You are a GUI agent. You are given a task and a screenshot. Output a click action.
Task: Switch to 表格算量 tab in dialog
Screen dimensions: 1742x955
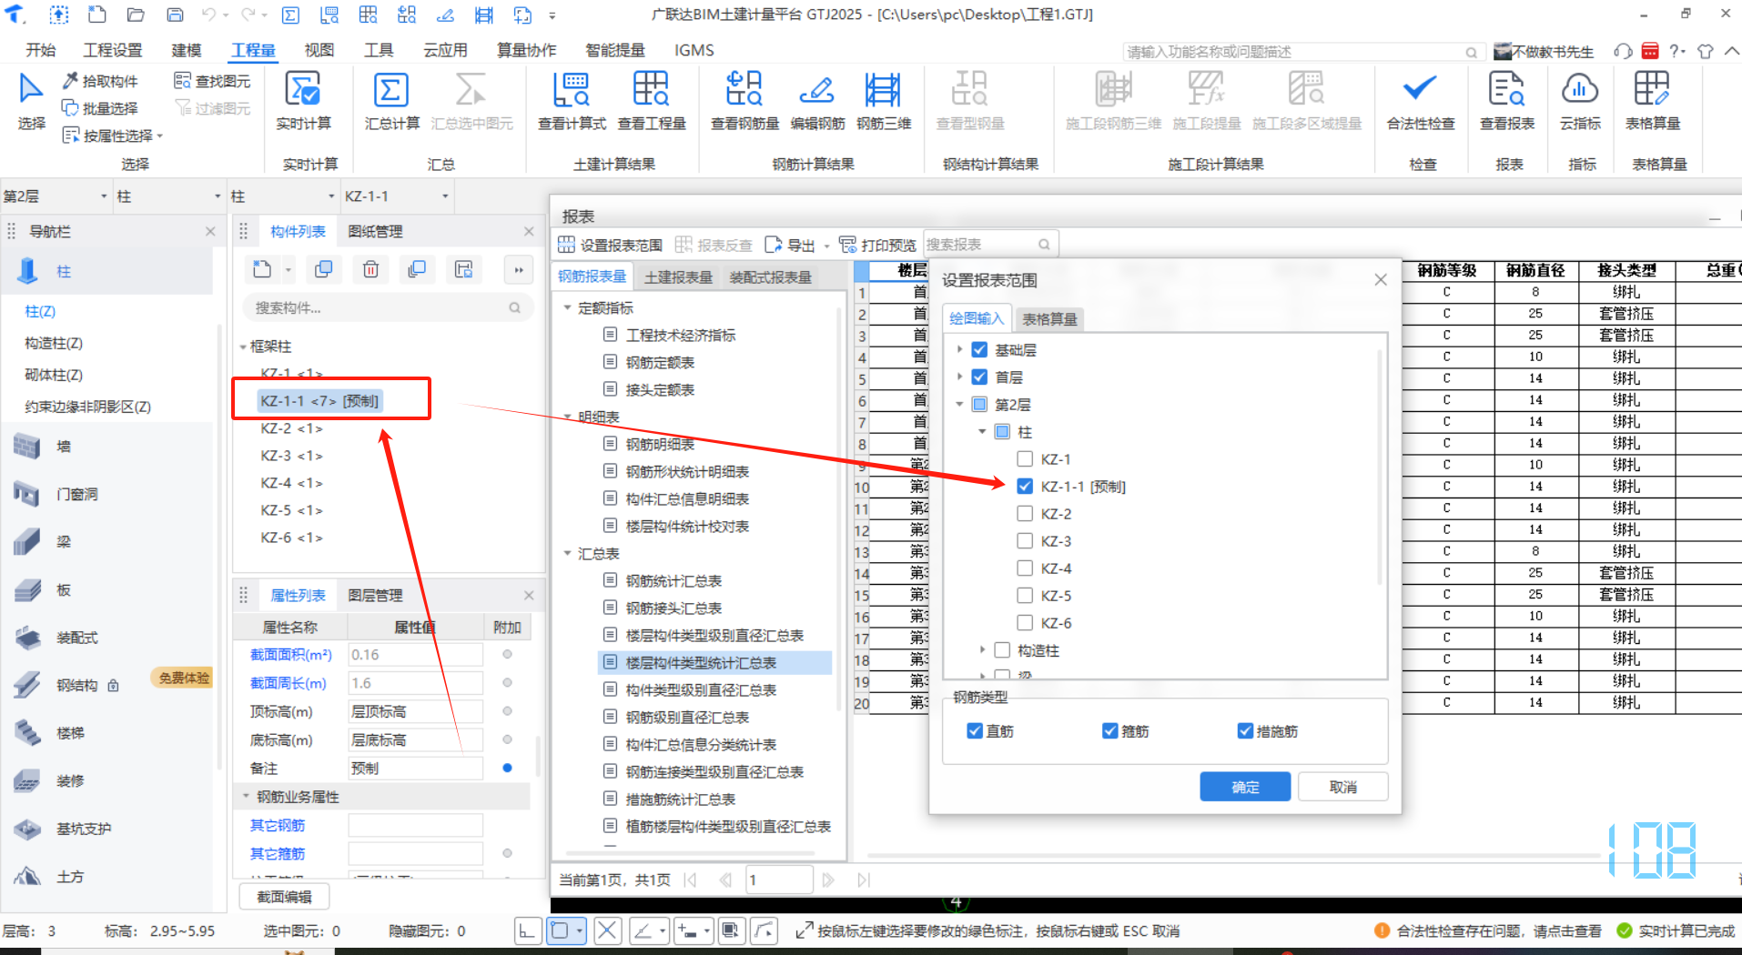coord(1049,319)
